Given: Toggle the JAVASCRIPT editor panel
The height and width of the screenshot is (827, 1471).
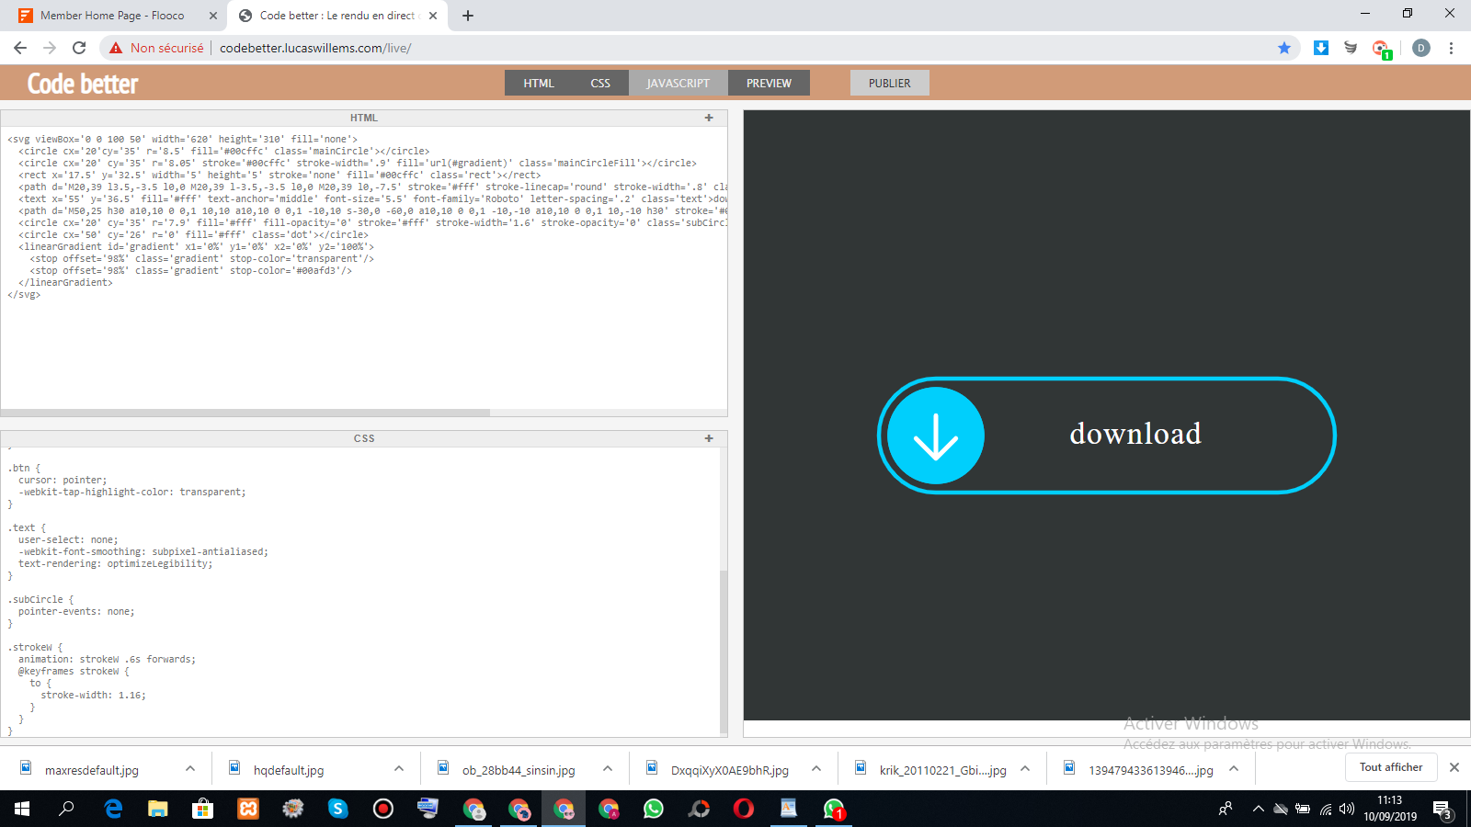Looking at the screenshot, I should point(678,83).
